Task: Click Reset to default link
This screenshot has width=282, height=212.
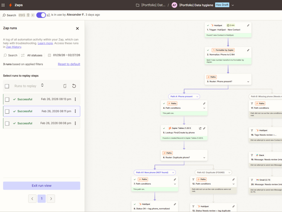Action: tap(69, 64)
